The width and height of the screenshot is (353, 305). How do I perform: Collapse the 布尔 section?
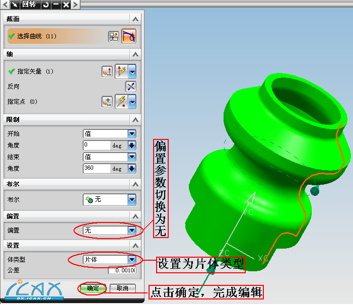135,184
